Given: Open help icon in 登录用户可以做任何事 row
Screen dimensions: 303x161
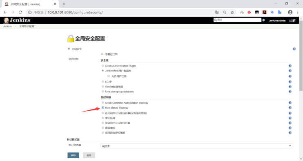Looking at the screenshot, I should coord(290,123).
